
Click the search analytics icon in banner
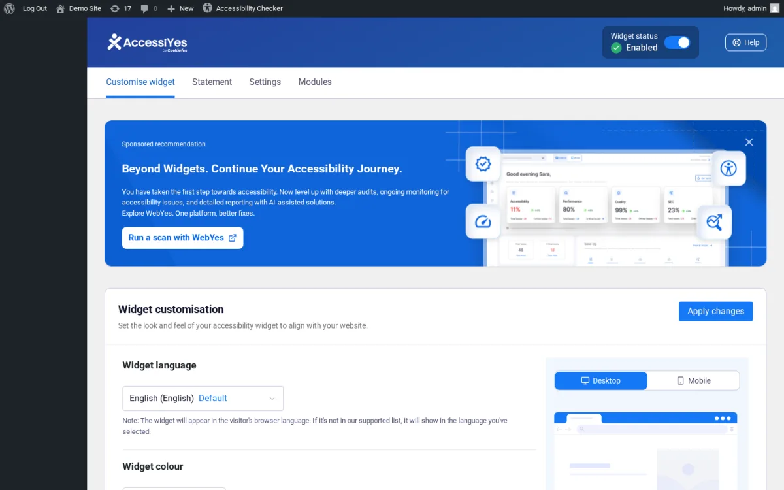pyautogui.click(x=714, y=222)
